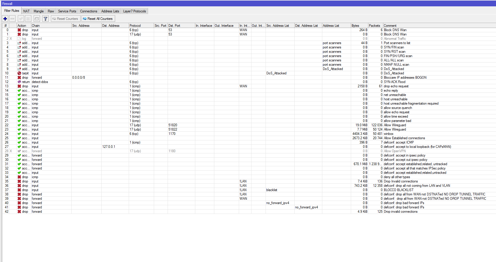This screenshot has width=496, height=262.
Task: Open the Service Ports tab
Action: click(67, 11)
